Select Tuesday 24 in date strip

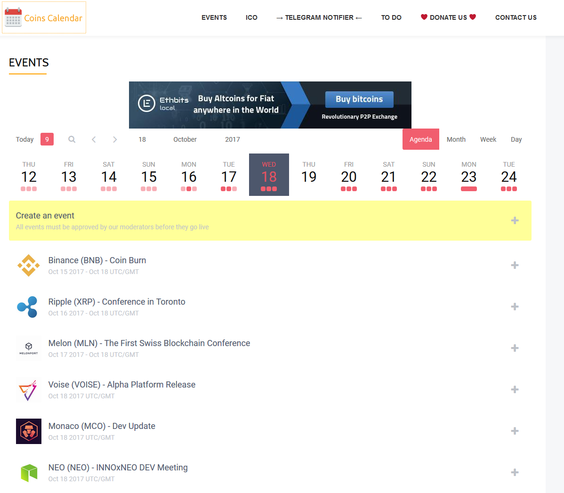coord(509,175)
